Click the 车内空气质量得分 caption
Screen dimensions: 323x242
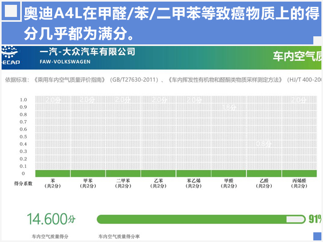(x=50, y=237)
